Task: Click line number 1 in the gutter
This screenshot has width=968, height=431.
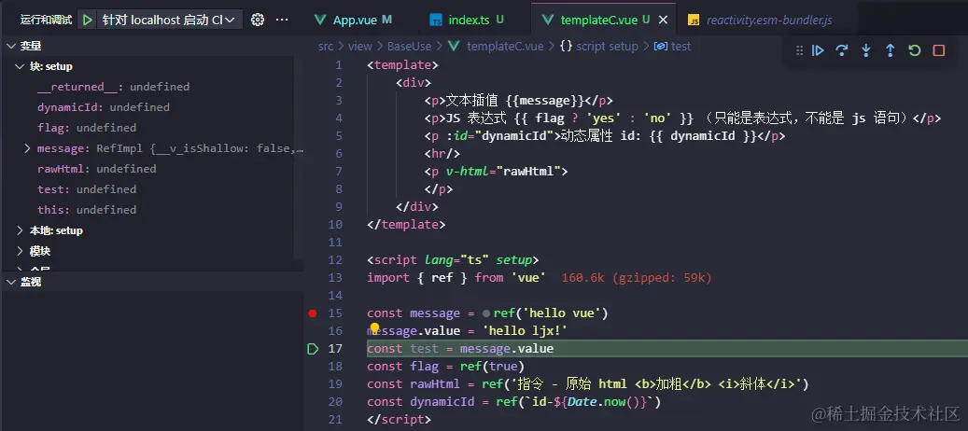Action: pyautogui.click(x=338, y=64)
